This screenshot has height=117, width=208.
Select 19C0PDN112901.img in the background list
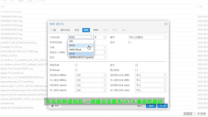click(12, 21)
